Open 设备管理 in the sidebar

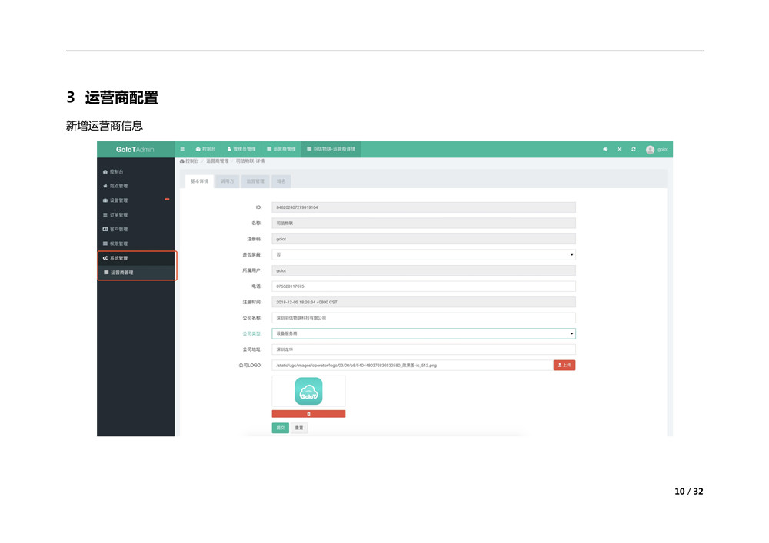pos(118,200)
